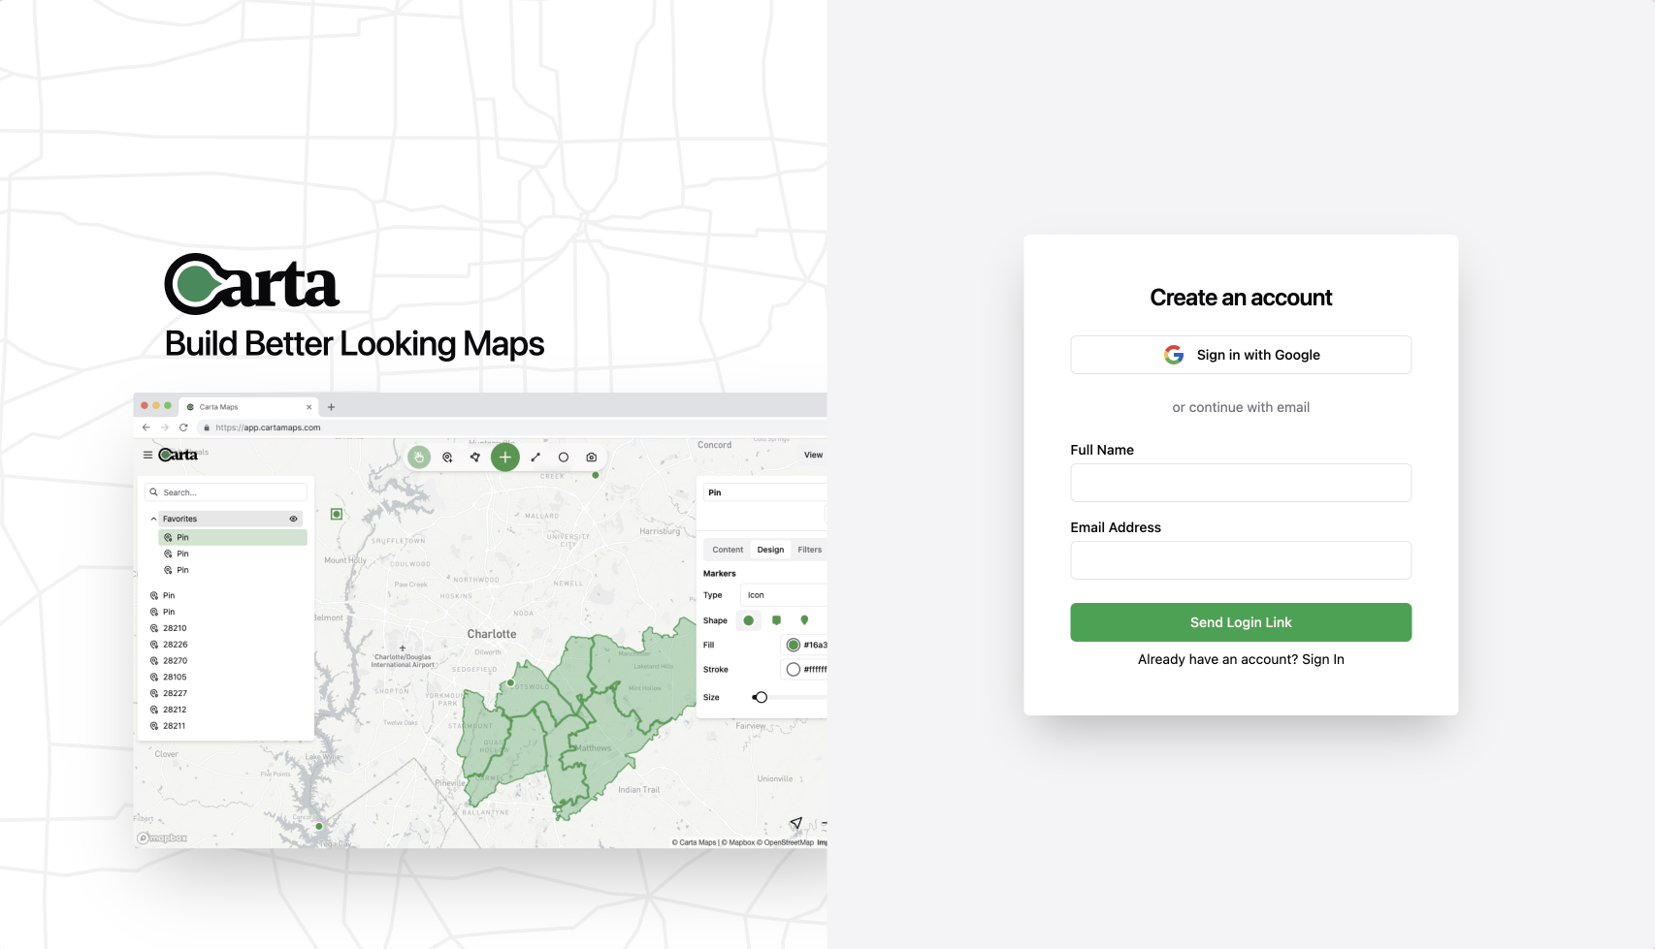
Task: Choose the square marker shape
Action: pyautogui.click(x=776, y=620)
